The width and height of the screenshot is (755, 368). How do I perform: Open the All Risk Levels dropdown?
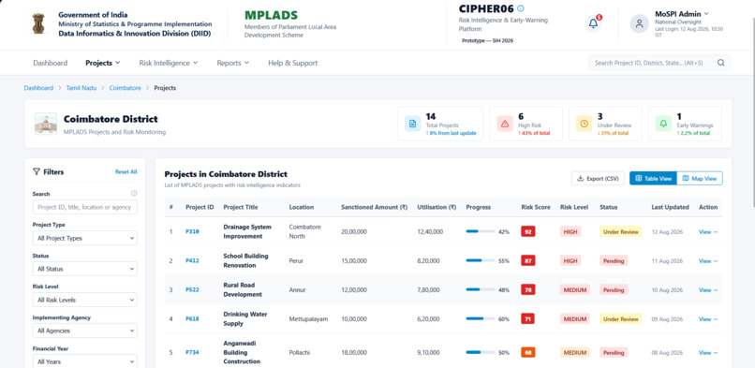[84, 300]
